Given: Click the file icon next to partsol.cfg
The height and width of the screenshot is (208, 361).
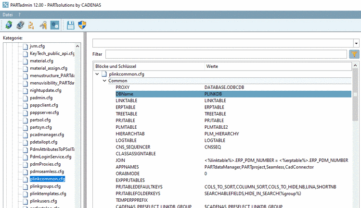Looking at the screenshot, I should coord(26,120).
